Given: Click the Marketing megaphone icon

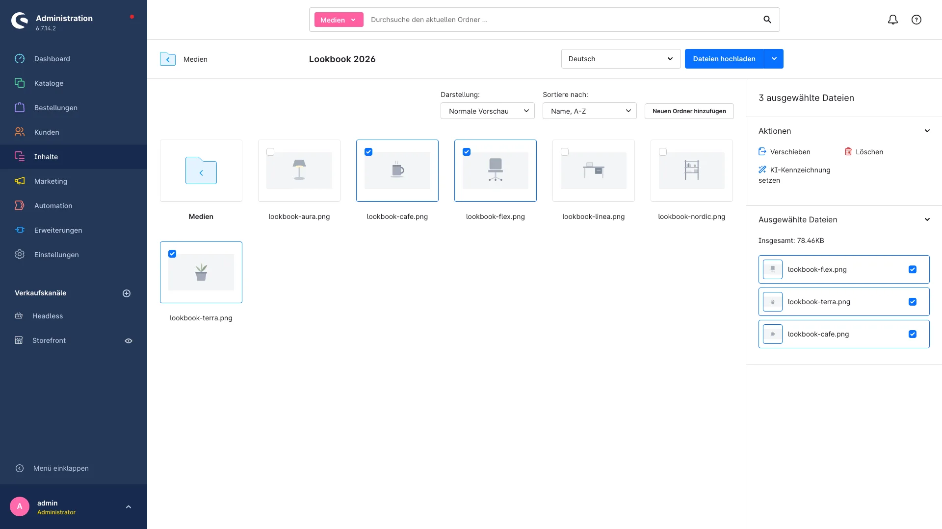Looking at the screenshot, I should click(20, 181).
